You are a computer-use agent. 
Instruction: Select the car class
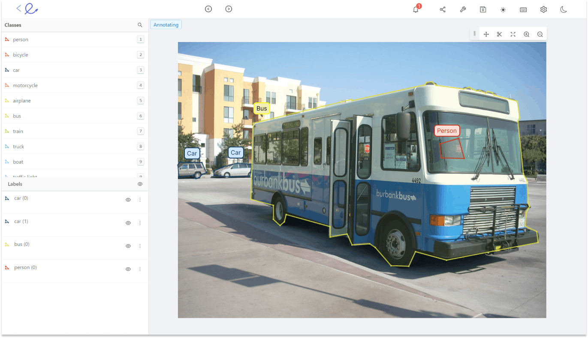coord(75,70)
